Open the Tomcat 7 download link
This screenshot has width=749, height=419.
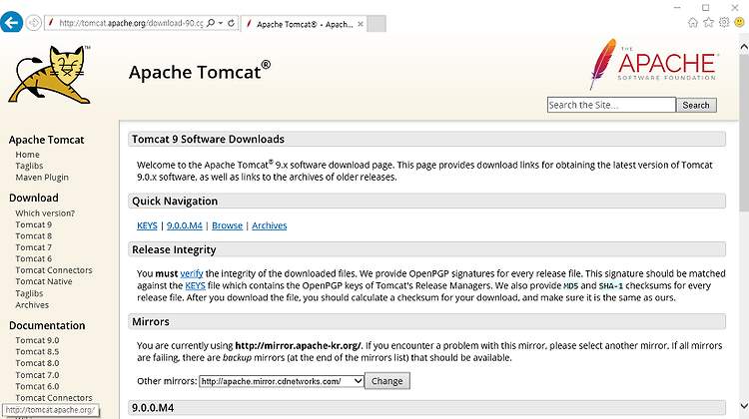pos(33,247)
